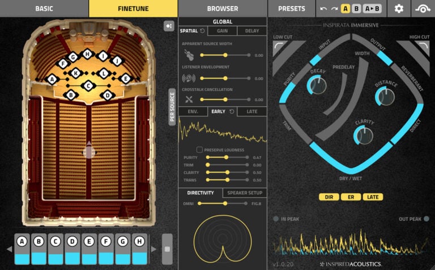Open the DIRECTIVITY tab

click(201, 193)
